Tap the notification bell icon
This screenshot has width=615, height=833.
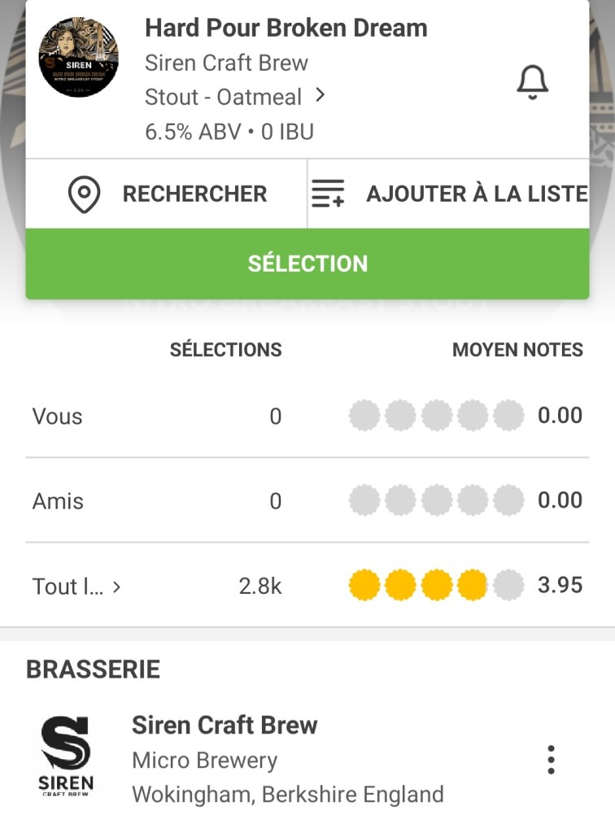tap(533, 81)
